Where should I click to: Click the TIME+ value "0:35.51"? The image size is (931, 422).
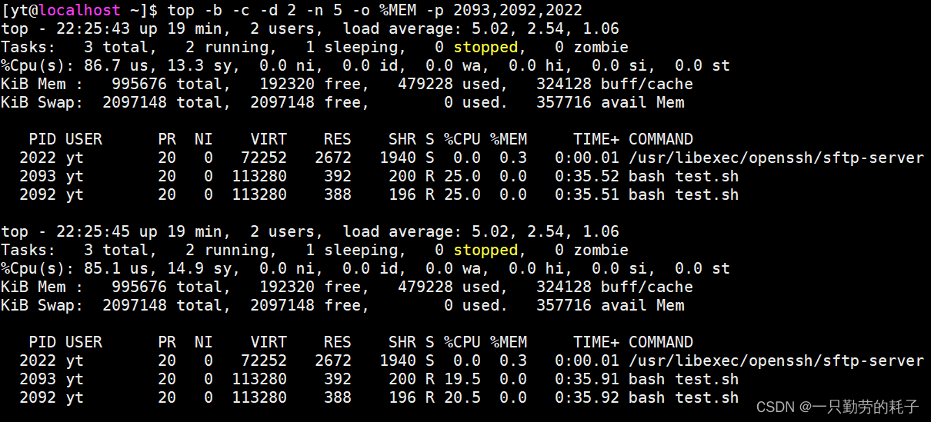click(x=587, y=194)
